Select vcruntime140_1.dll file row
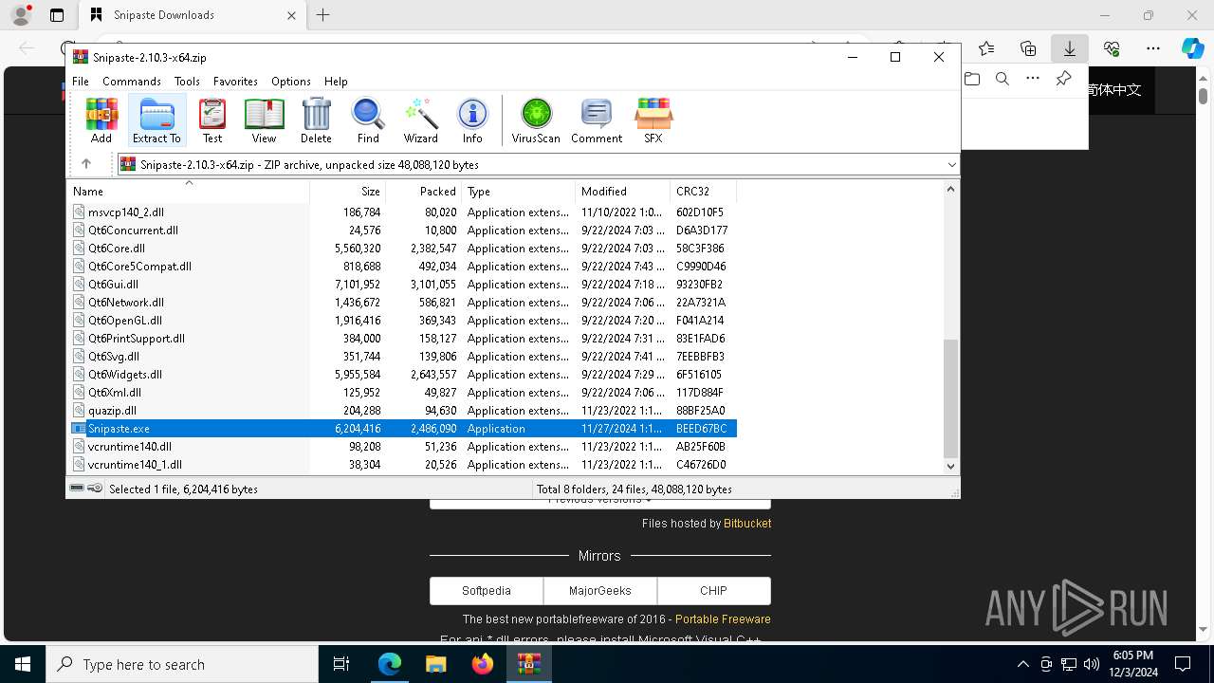This screenshot has width=1214, height=683. coord(402,465)
